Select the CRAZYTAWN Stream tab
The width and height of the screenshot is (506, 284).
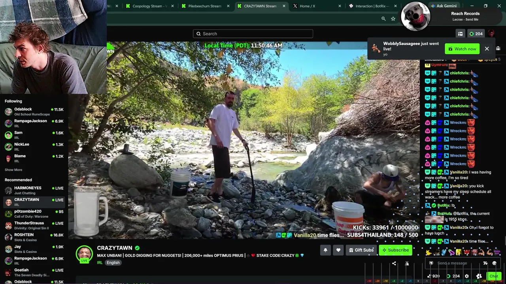click(261, 6)
